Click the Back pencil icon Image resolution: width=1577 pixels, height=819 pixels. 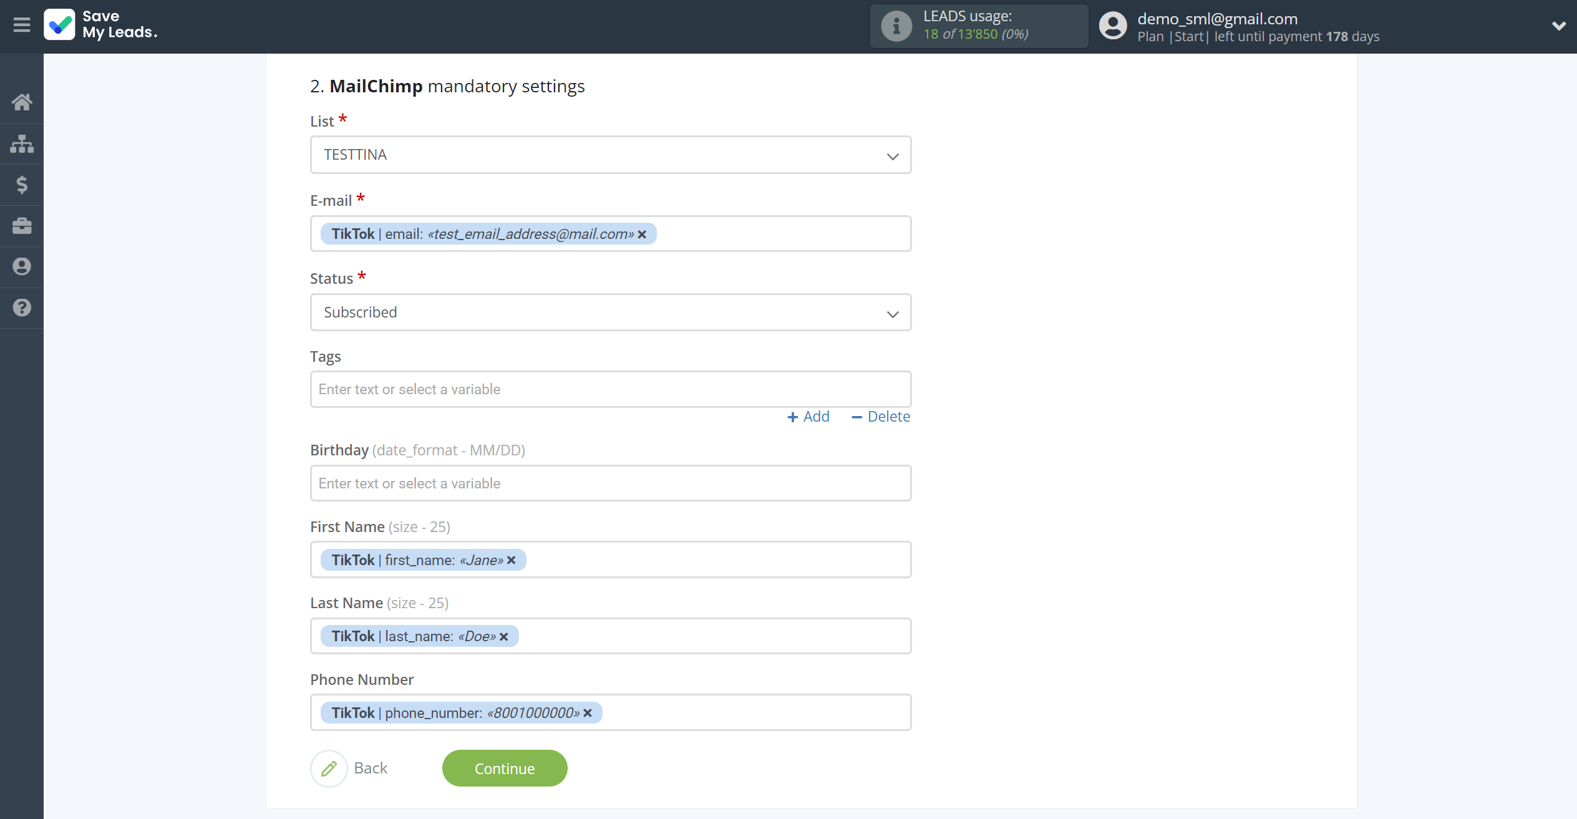point(329,768)
